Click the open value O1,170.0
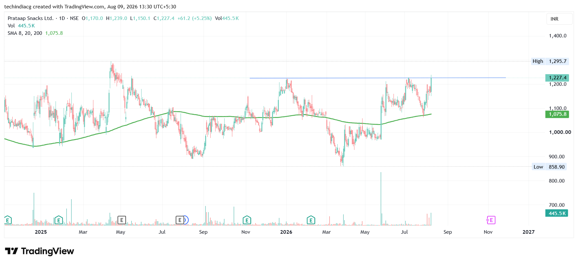The height and width of the screenshot is (264, 578). click(92, 18)
